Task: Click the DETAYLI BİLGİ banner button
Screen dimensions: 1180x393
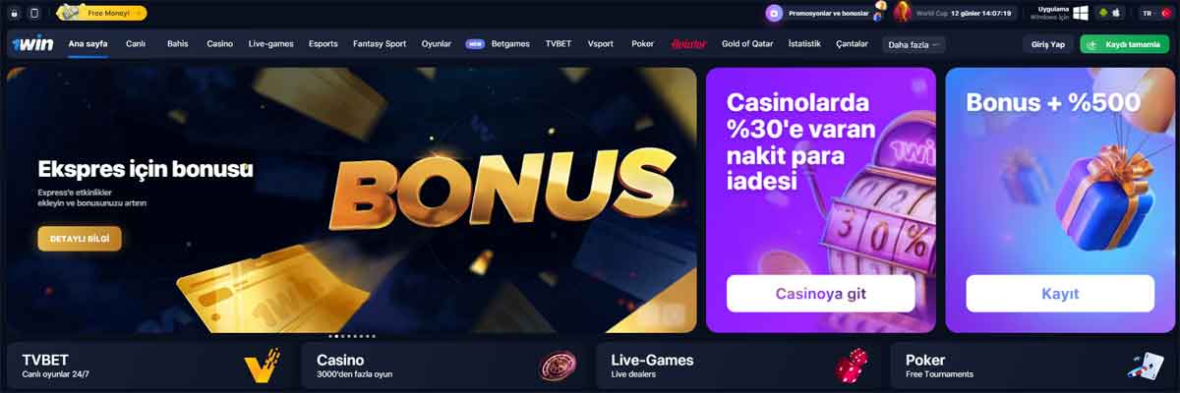Action: tap(80, 239)
